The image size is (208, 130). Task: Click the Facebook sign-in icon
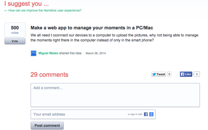[146, 114]
